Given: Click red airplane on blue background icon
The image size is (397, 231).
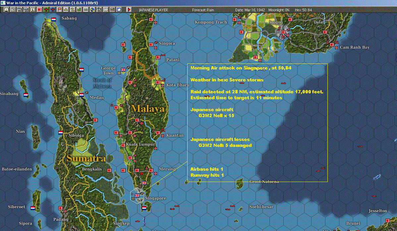Looking at the screenshot, I should (53, 10).
